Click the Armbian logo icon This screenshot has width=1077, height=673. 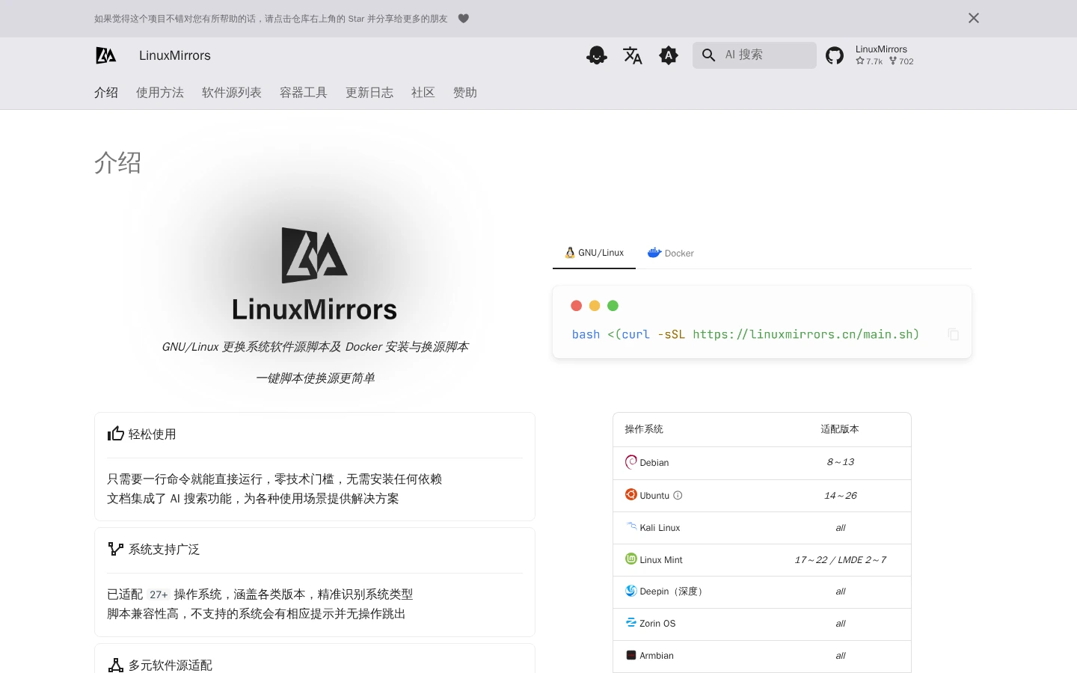click(631, 655)
